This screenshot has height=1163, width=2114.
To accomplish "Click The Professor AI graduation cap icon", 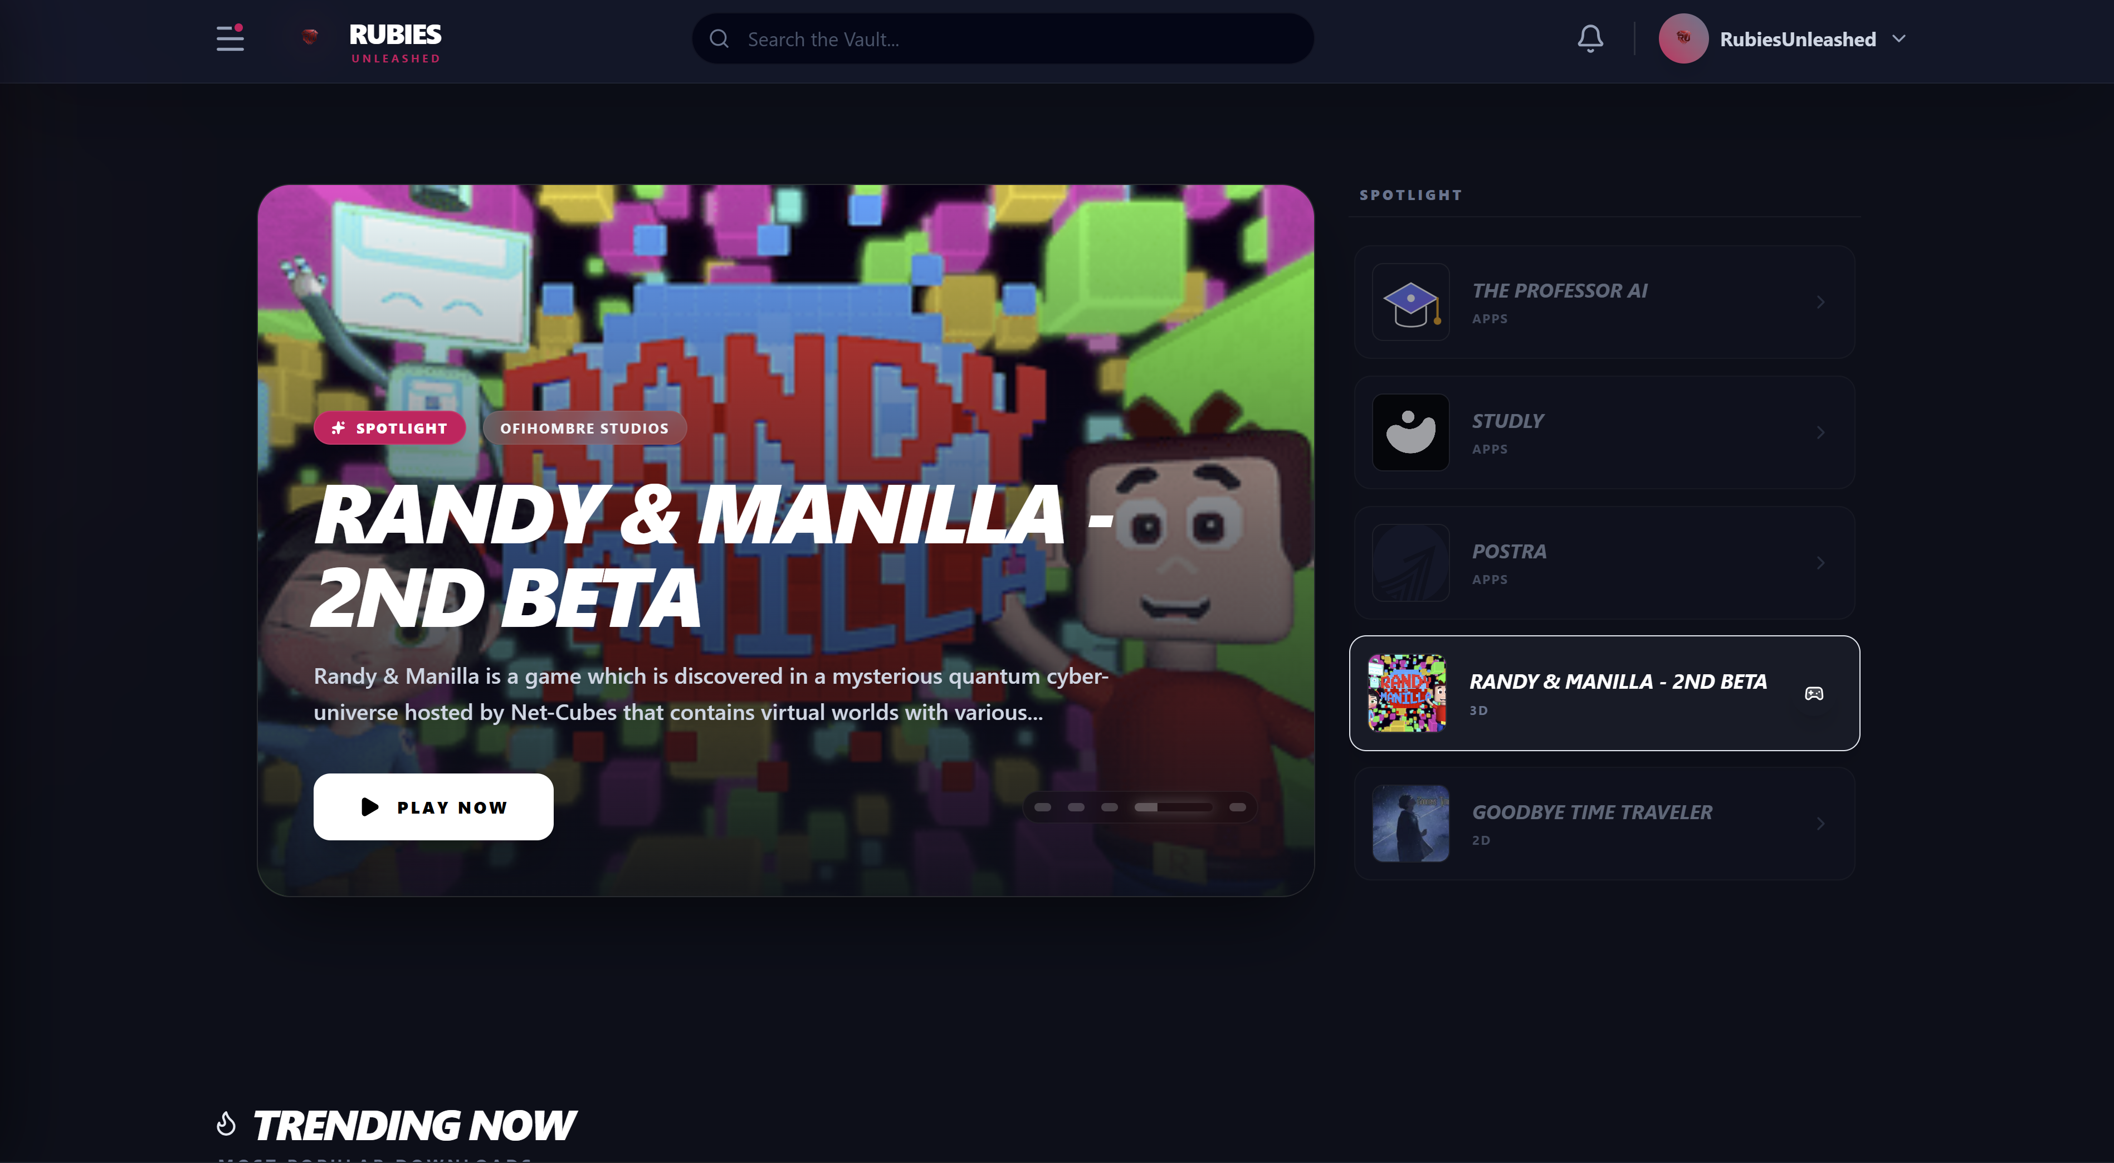I will tap(1410, 302).
